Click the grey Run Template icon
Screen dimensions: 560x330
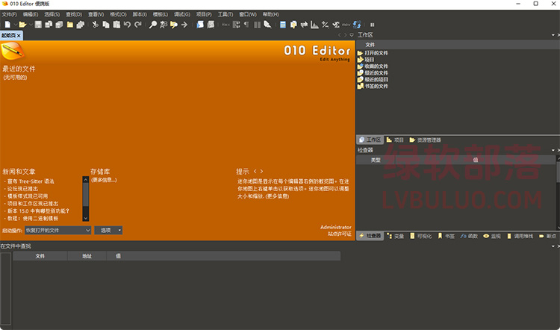[x=211, y=25]
